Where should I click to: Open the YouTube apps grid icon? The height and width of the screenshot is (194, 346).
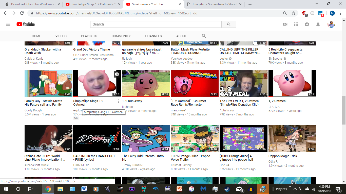coord(296,24)
